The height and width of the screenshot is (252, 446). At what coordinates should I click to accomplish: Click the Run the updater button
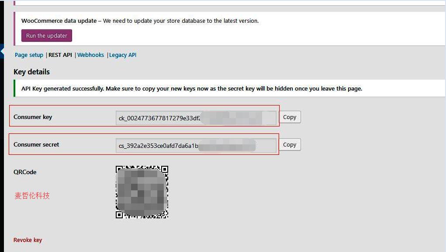click(47, 35)
